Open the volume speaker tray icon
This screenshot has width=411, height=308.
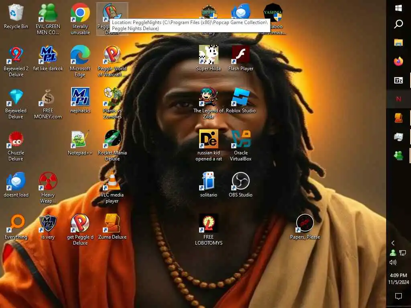[393, 262]
